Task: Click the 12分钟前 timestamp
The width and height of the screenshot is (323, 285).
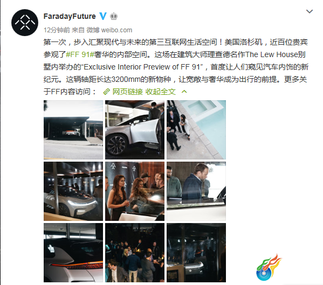Action: pos(57,30)
